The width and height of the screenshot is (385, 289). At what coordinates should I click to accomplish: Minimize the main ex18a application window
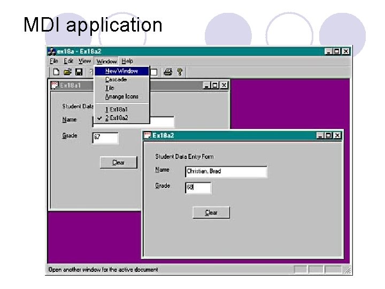328,51
